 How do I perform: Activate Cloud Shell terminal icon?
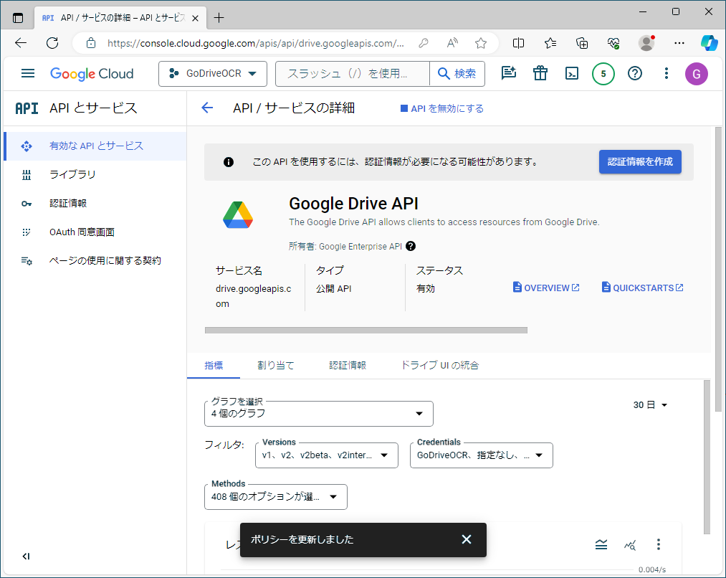point(572,73)
